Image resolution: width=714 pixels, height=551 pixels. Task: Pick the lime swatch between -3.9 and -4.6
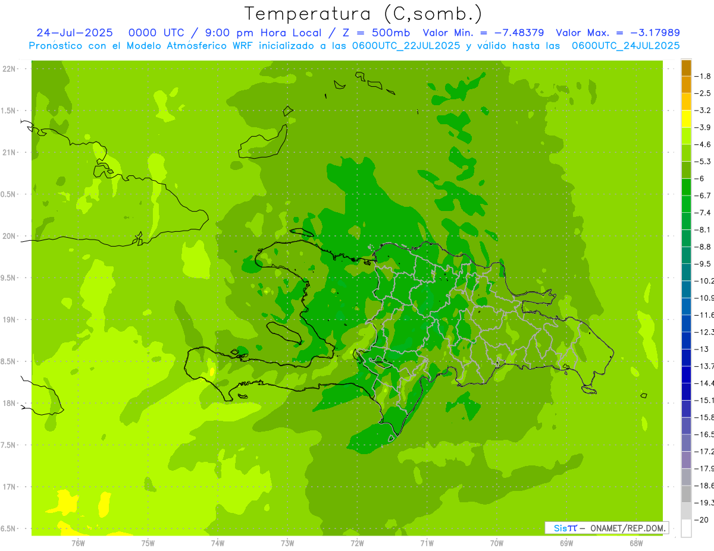pos(686,136)
